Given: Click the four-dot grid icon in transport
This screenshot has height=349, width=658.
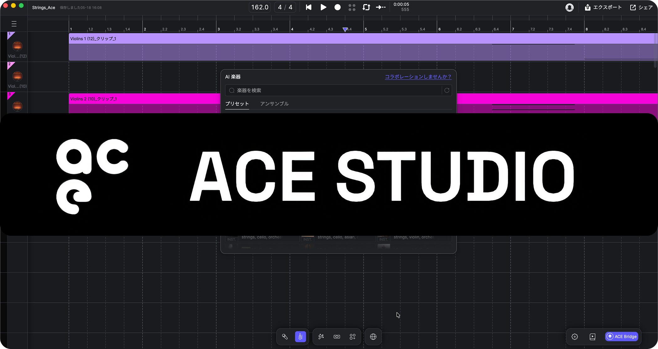Looking at the screenshot, I should coord(352,7).
